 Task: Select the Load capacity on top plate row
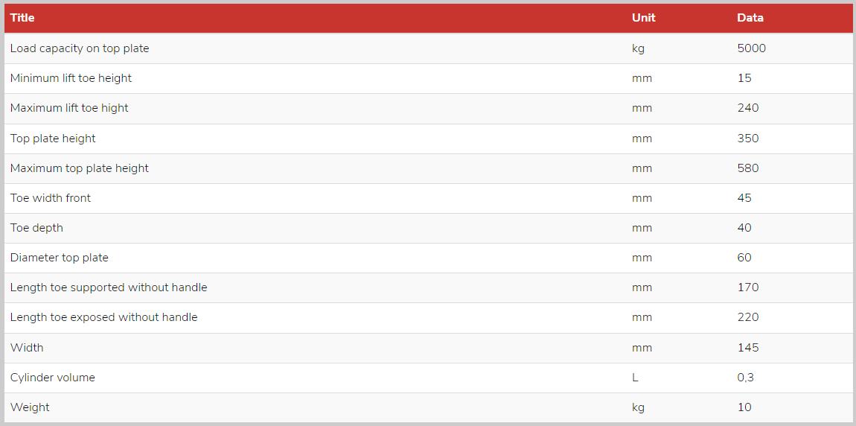pos(428,48)
